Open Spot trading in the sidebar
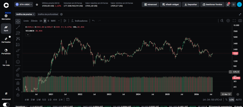This screenshot has height=107, width=243. click(x=6, y=29)
